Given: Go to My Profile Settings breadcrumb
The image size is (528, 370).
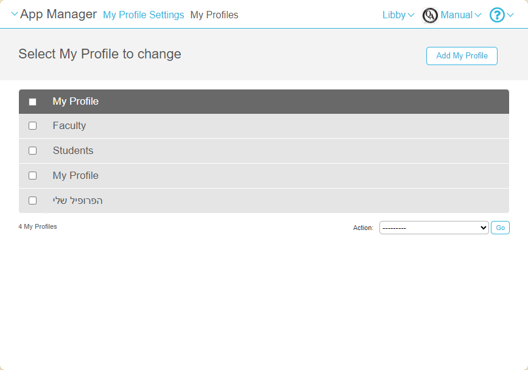Looking at the screenshot, I should (x=144, y=15).
